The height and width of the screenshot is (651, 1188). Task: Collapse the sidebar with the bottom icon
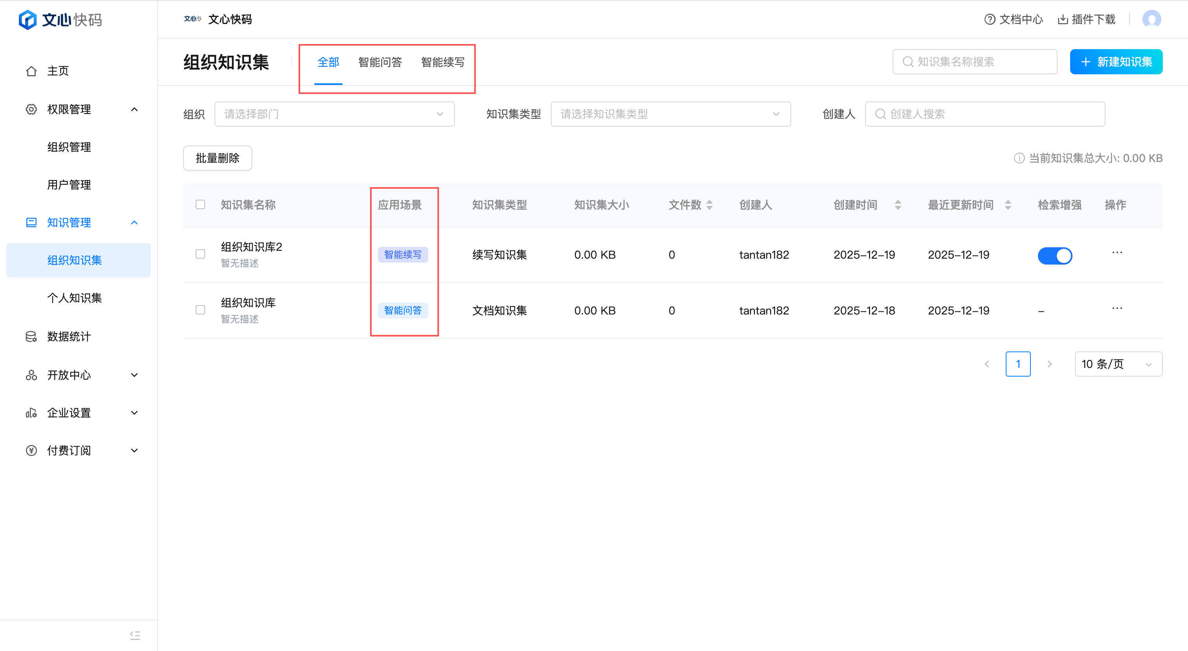tap(135, 635)
